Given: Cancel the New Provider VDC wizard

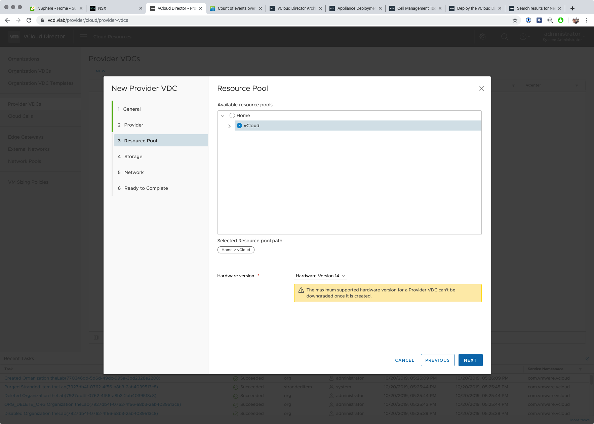Looking at the screenshot, I should coord(405,360).
